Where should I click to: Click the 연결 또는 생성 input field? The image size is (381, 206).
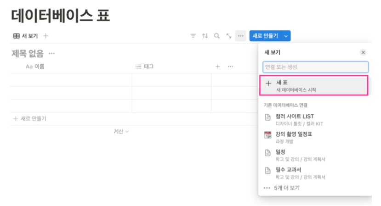coord(315,67)
